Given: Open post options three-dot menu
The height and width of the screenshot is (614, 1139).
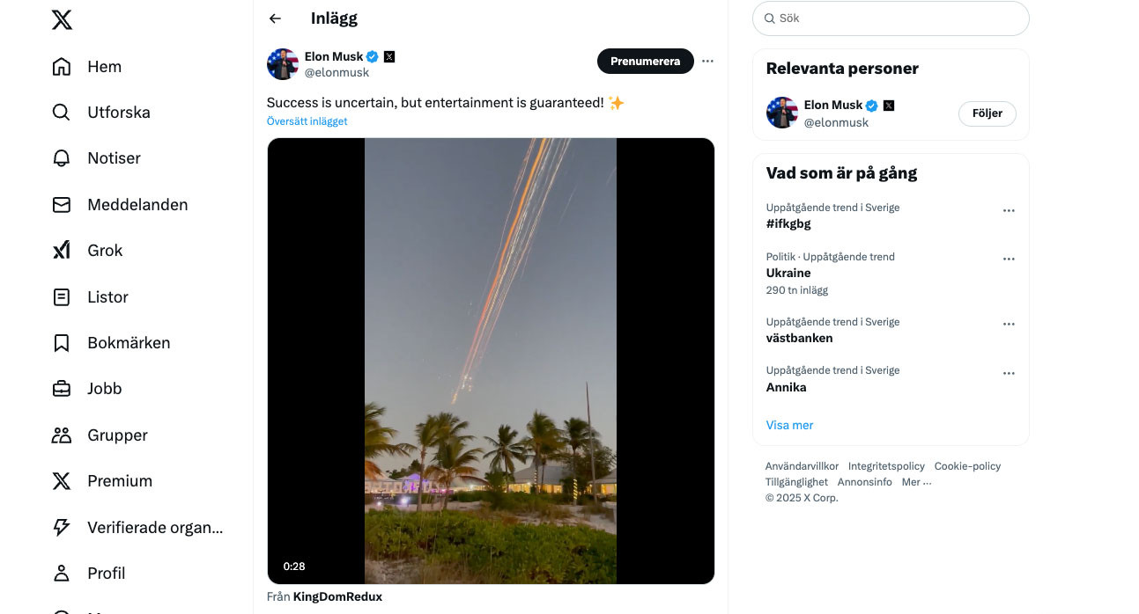Looking at the screenshot, I should tap(707, 62).
